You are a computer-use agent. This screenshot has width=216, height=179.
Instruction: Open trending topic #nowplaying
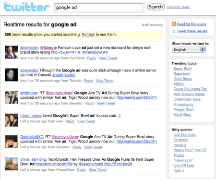pos(183,105)
